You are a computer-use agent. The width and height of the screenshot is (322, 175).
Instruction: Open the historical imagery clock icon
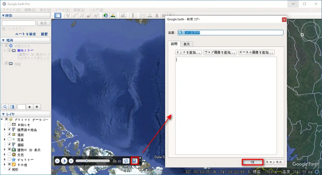pos(106,15)
